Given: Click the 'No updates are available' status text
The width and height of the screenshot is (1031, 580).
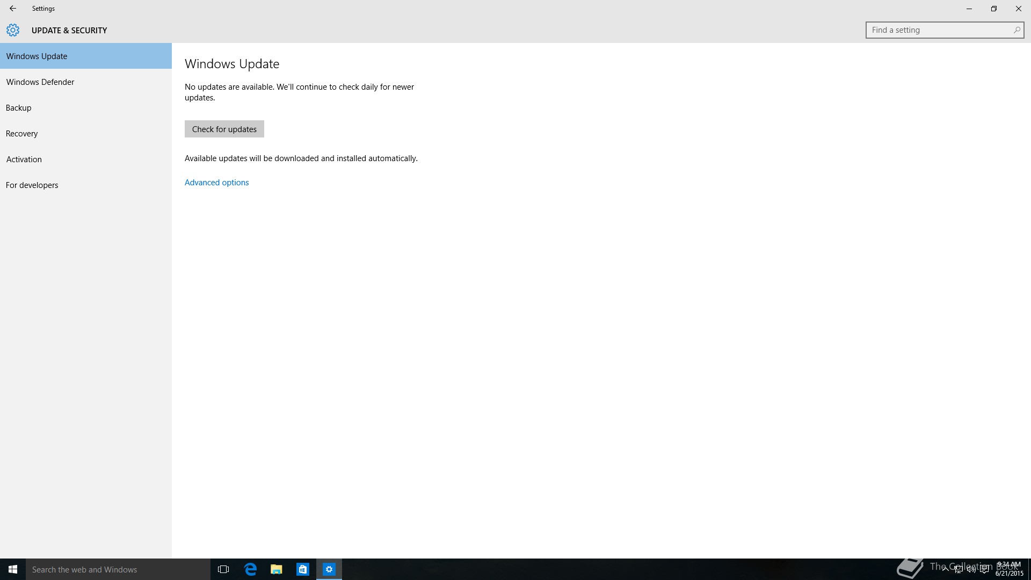Looking at the screenshot, I should [x=299, y=92].
